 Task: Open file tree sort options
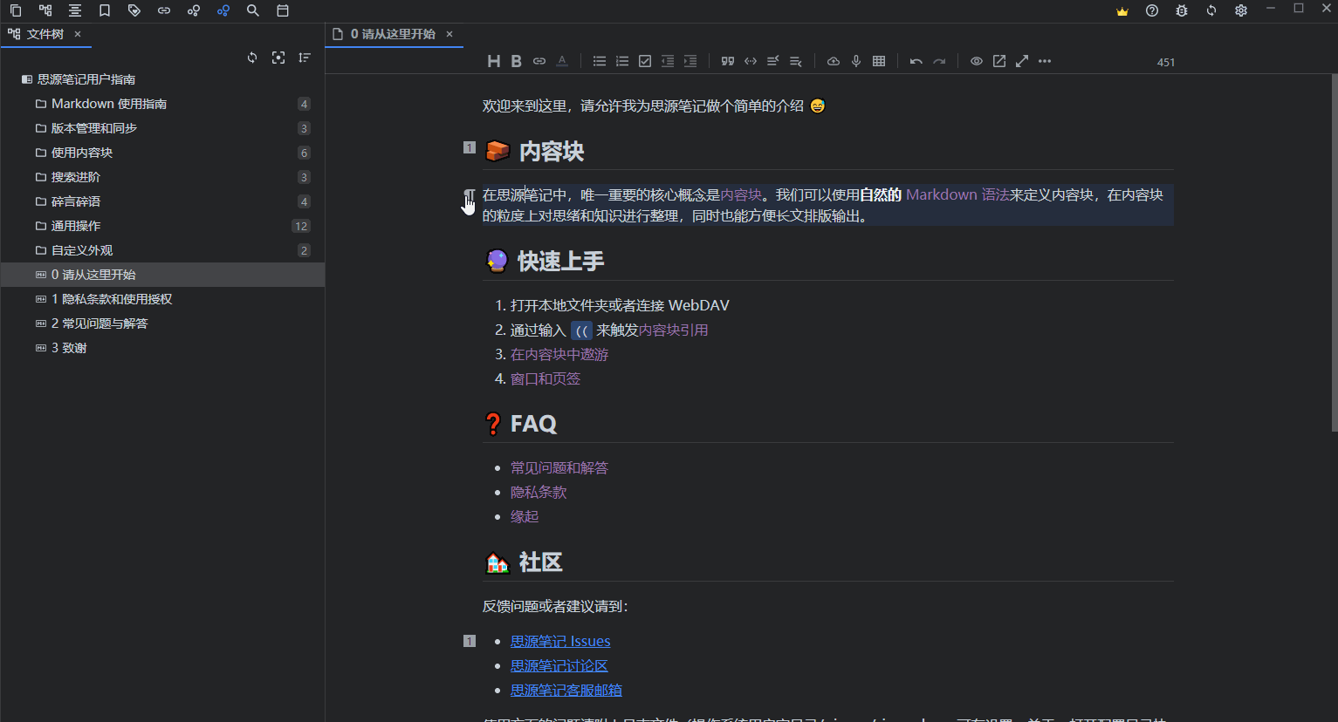point(305,58)
